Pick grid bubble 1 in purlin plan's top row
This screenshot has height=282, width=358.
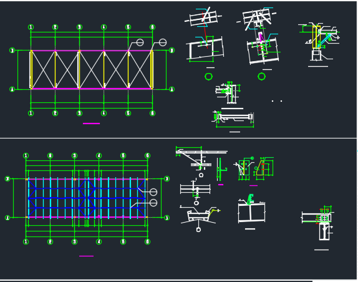coord(26,156)
